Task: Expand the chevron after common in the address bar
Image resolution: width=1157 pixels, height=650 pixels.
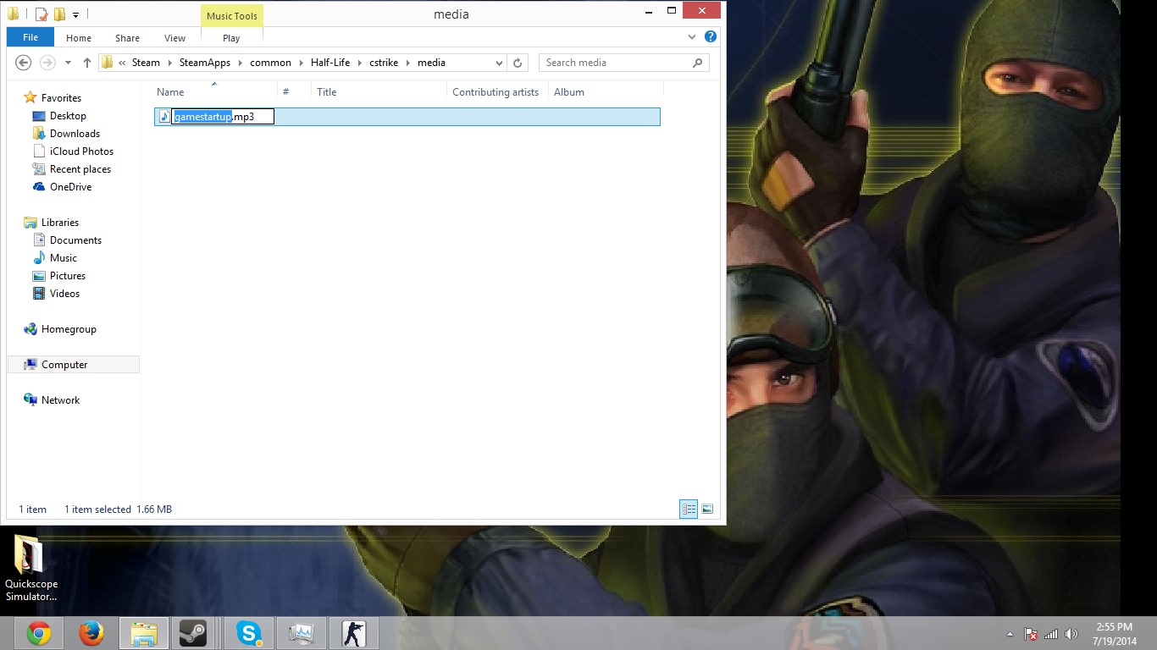Action: click(301, 63)
